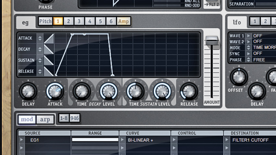Adjust the RELEASE curve stepper arrows
This screenshot has height=155, width=276.
40,71
